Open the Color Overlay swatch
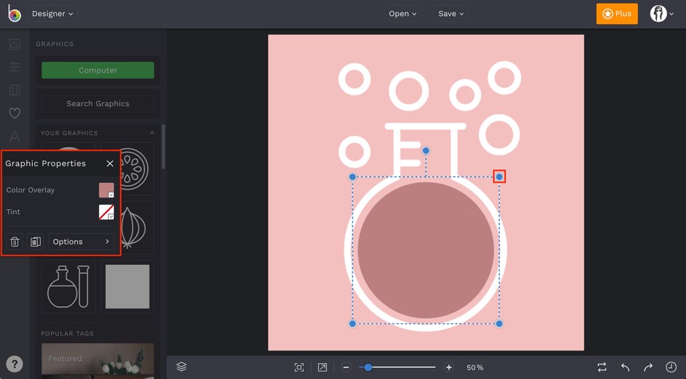 (106, 190)
